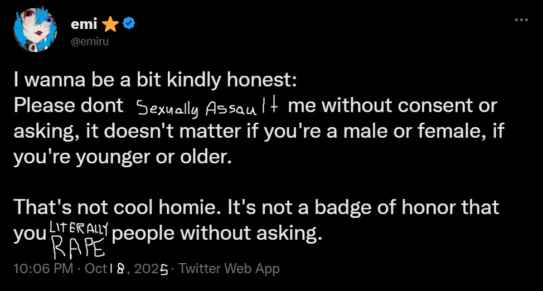The image size is (543, 291).
Task: Click the phrase "me without consent or"
Action: coord(392,106)
